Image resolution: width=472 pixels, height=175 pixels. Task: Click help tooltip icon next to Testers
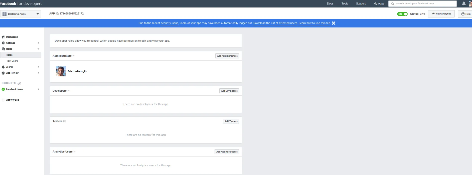pos(64,121)
